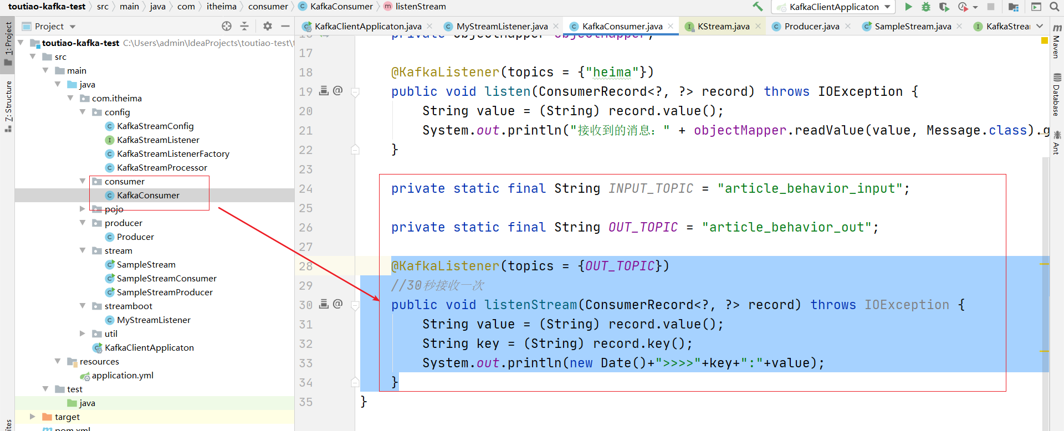Select SampleStreamProducer in tree

click(x=165, y=292)
